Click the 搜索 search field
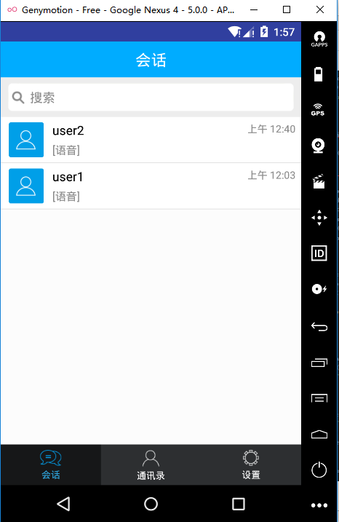The height and width of the screenshot is (522, 339). pos(151,98)
